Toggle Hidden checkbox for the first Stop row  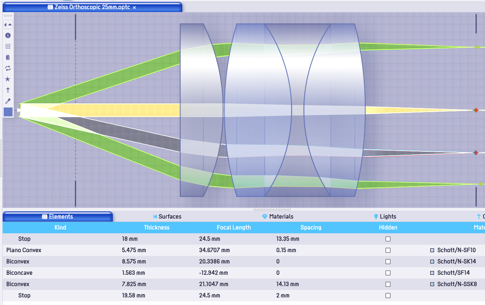click(x=388, y=239)
